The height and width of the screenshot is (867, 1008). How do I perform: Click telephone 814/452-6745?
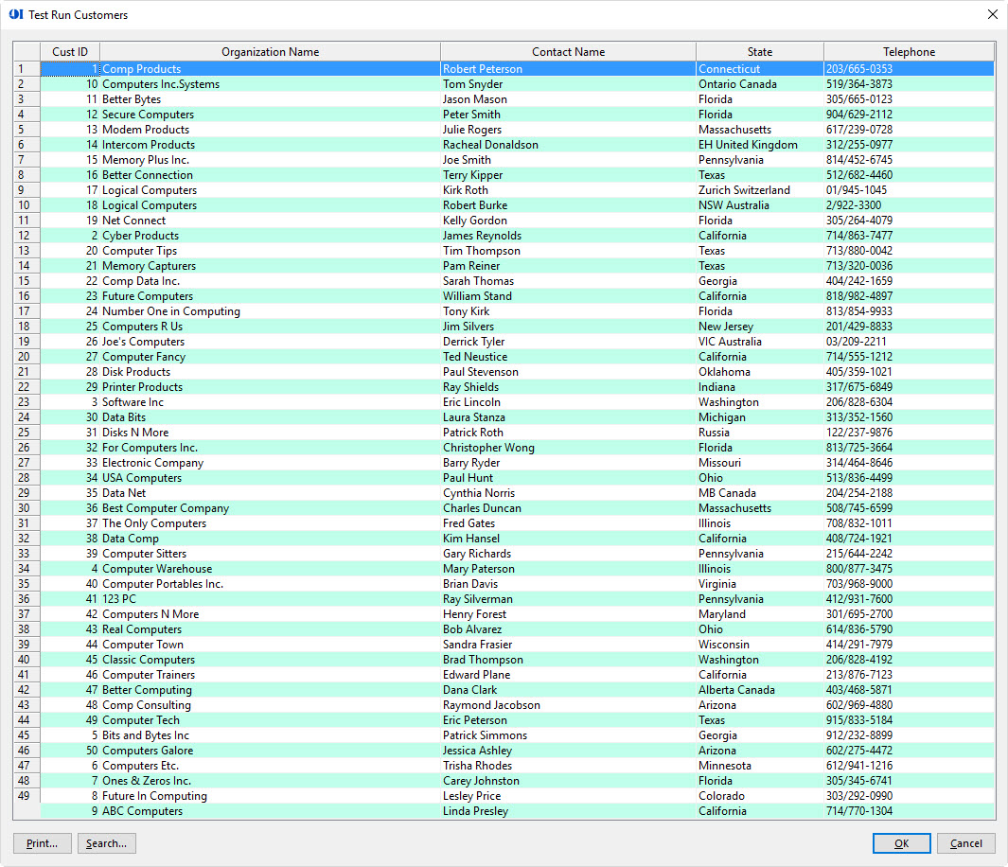point(909,159)
